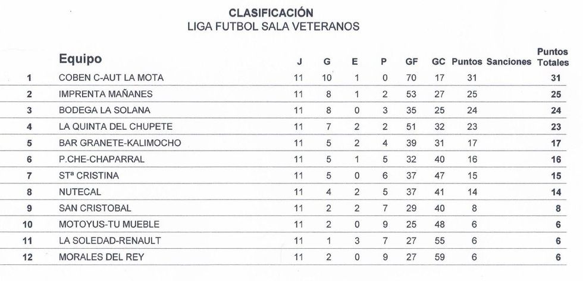This screenshot has height=281, width=583.
Task: Click the MOTOYUS-TU MUEBLE team name
Action: click(x=105, y=224)
